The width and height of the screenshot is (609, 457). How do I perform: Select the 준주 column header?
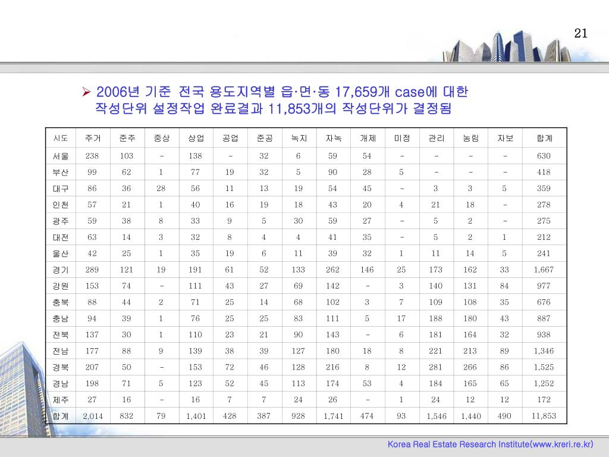point(127,138)
